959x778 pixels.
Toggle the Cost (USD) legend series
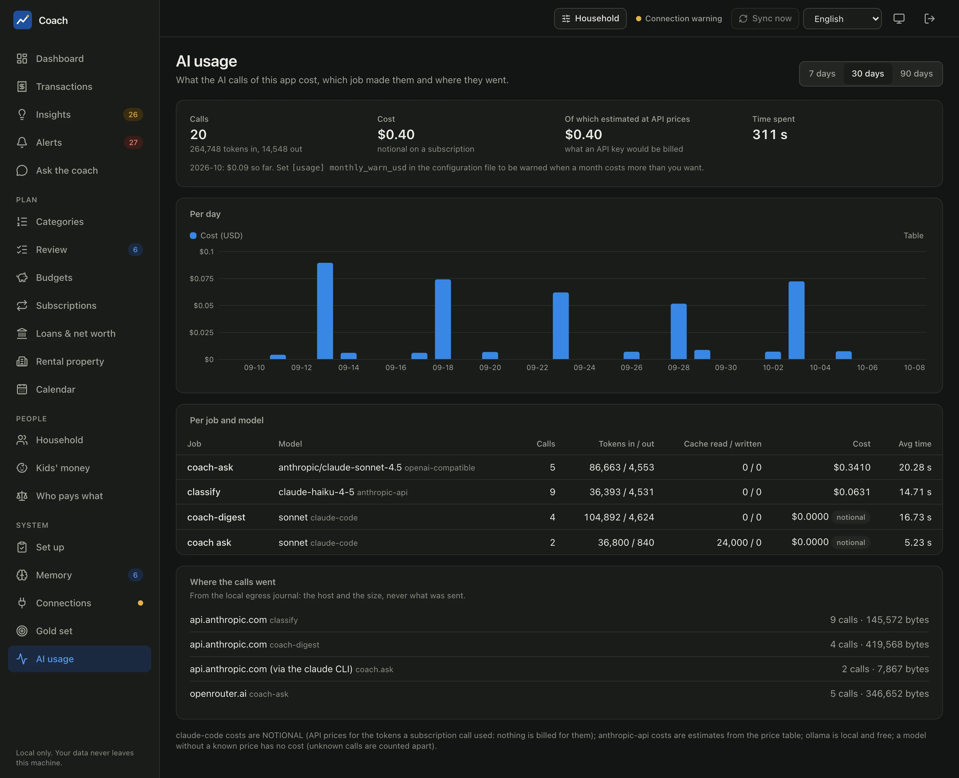216,235
